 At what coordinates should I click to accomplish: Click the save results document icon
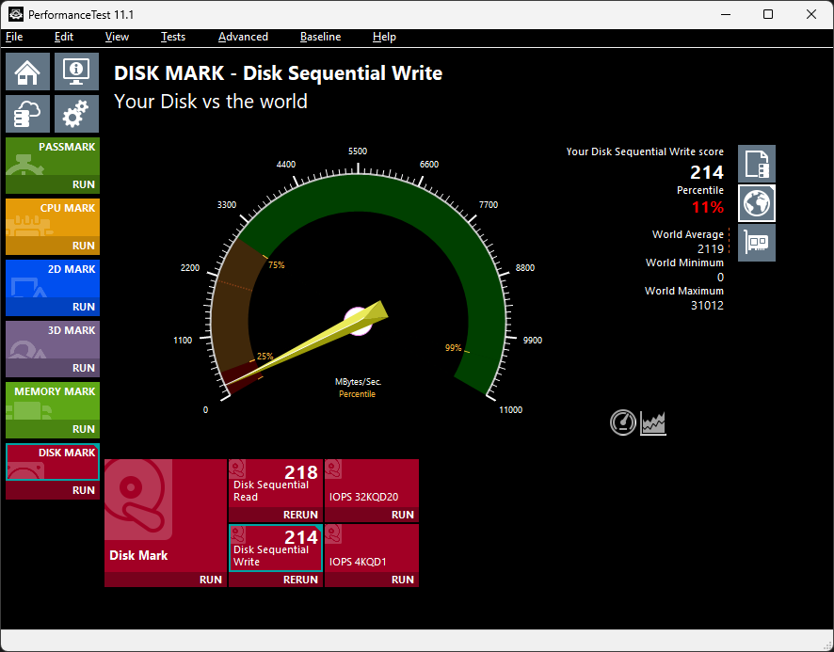point(757,164)
